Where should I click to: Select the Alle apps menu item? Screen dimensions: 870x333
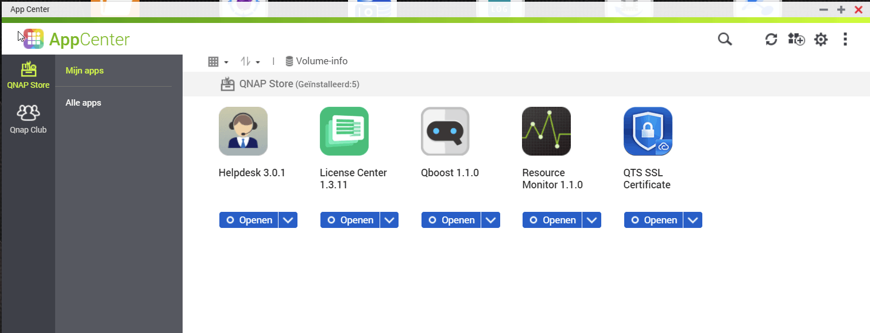pyautogui.click(x=83, y=103)
